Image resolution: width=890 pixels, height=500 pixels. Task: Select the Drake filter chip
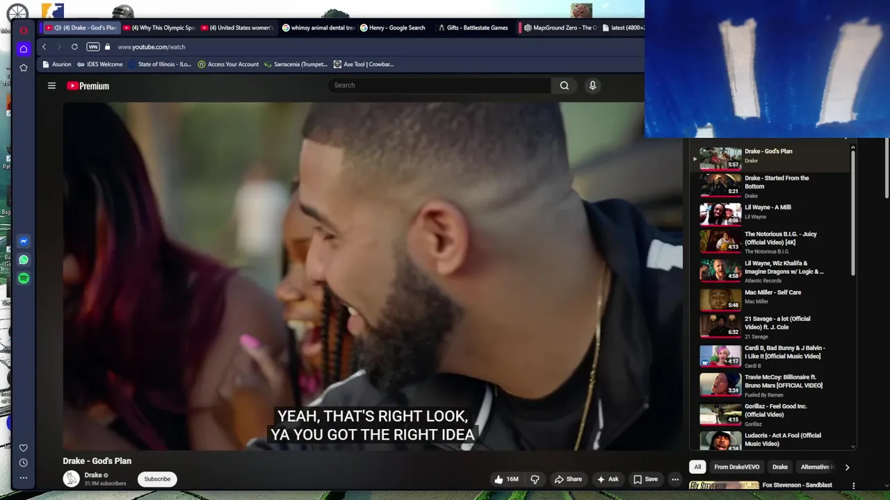[780, 467]
